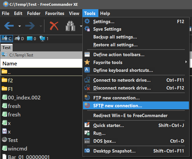Viewport: 192px width, 159px height.
Task: Choose Run... menu entry
Action: pos(136,133)
